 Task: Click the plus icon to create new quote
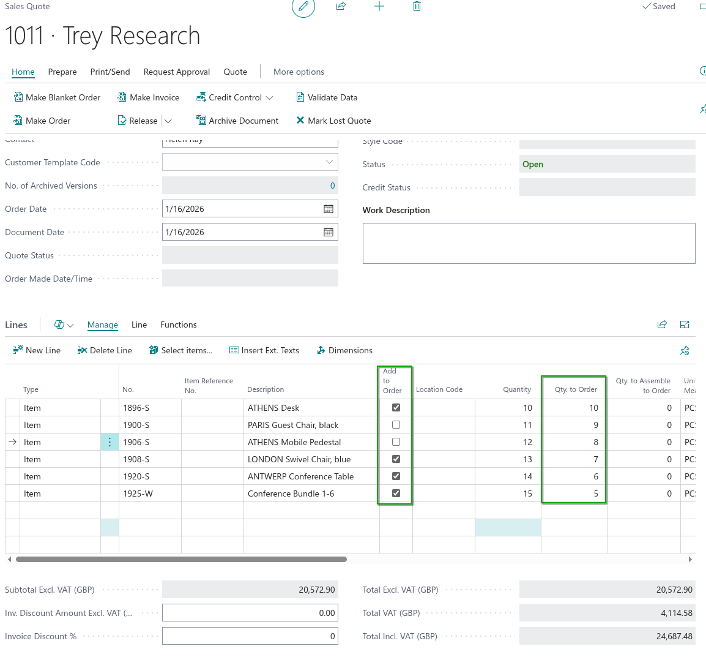coord(379,6)
